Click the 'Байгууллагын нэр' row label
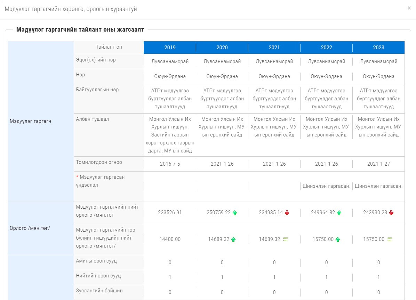This screenshot has width=416, height=300. tap(97, 90)
